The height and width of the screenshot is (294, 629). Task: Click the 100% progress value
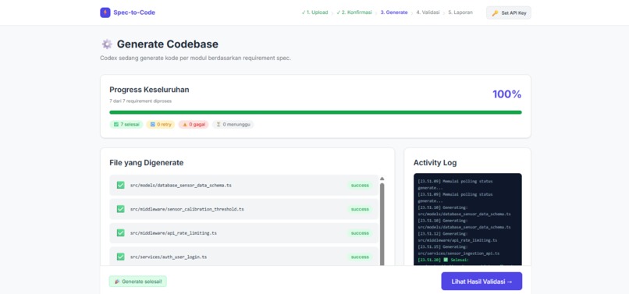[506, 94]
